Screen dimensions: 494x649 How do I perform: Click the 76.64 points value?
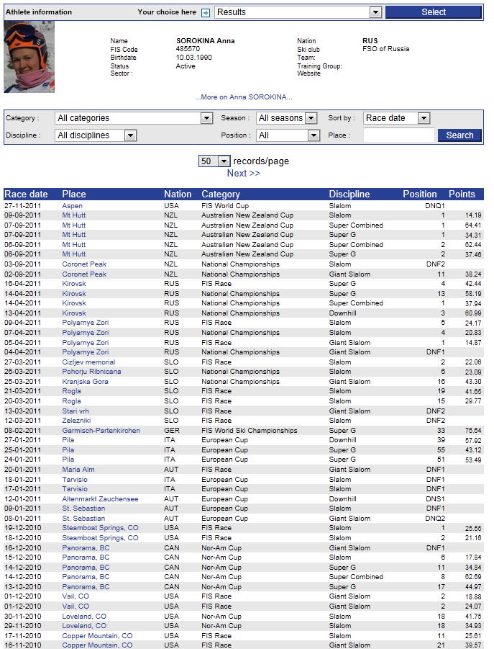point(473,431)
